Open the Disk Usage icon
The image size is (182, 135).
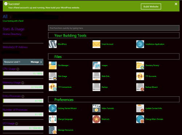pyautogui.click(x=53, y=76)
